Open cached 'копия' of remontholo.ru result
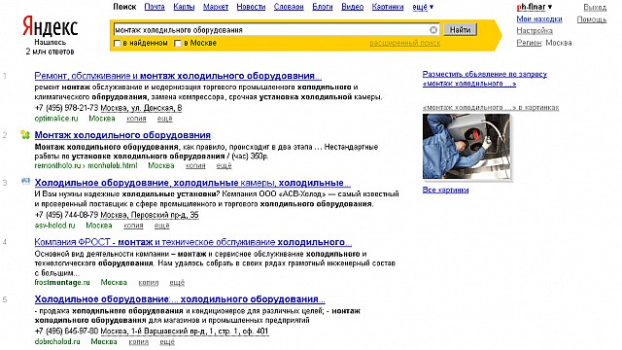This screenshot has width=622, height=350. [195, 165]
